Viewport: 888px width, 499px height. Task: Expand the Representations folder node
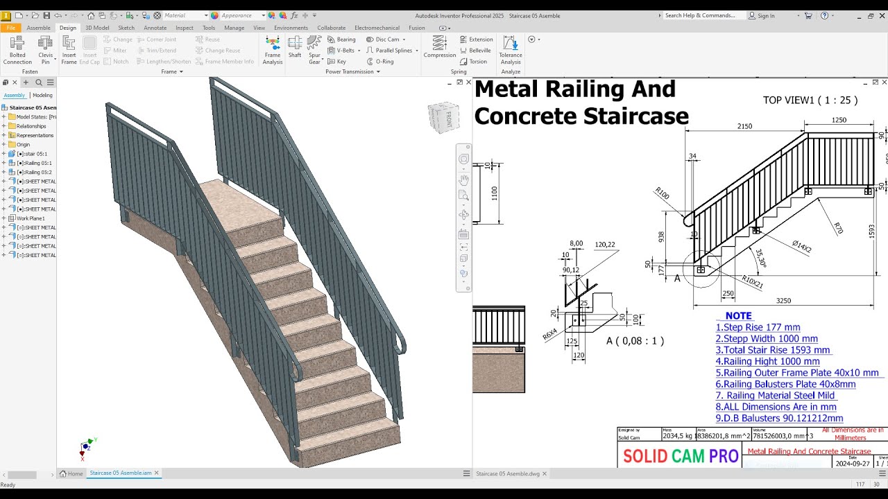click(3, 136)
